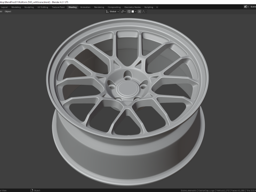
Task: Toggle snapping magnet icon
Action: click(129, 12)
